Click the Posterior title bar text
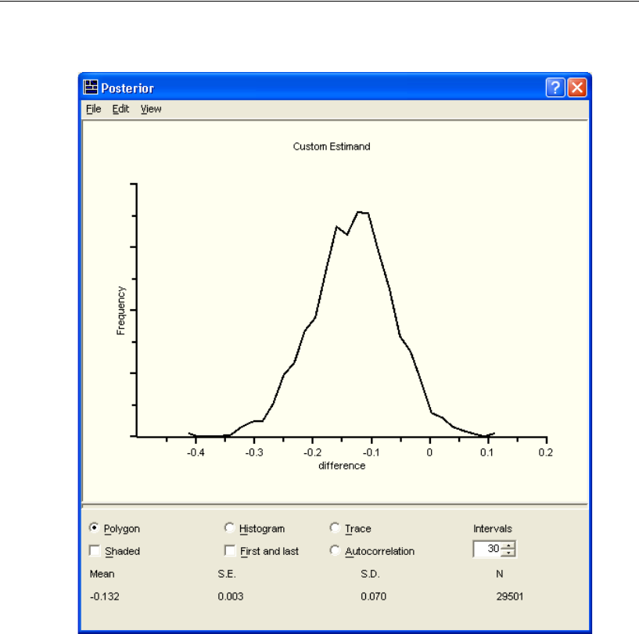The height and width of the screenshot is (634, 639). [x=127, y=88]
